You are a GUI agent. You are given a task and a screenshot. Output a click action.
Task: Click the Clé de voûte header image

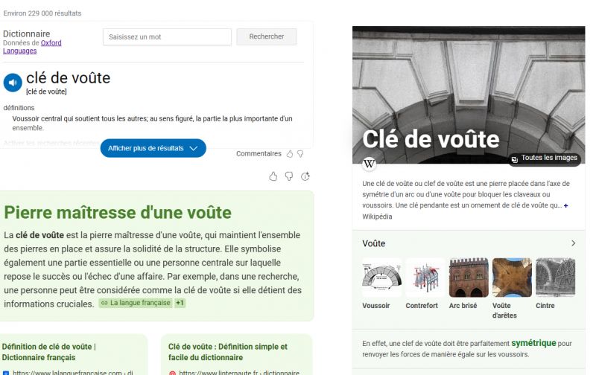(469, 95)
